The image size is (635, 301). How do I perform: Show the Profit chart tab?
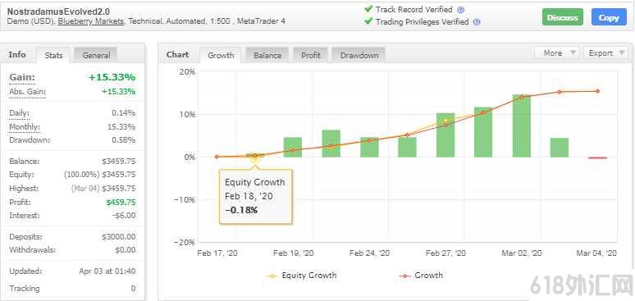(311, 56)
